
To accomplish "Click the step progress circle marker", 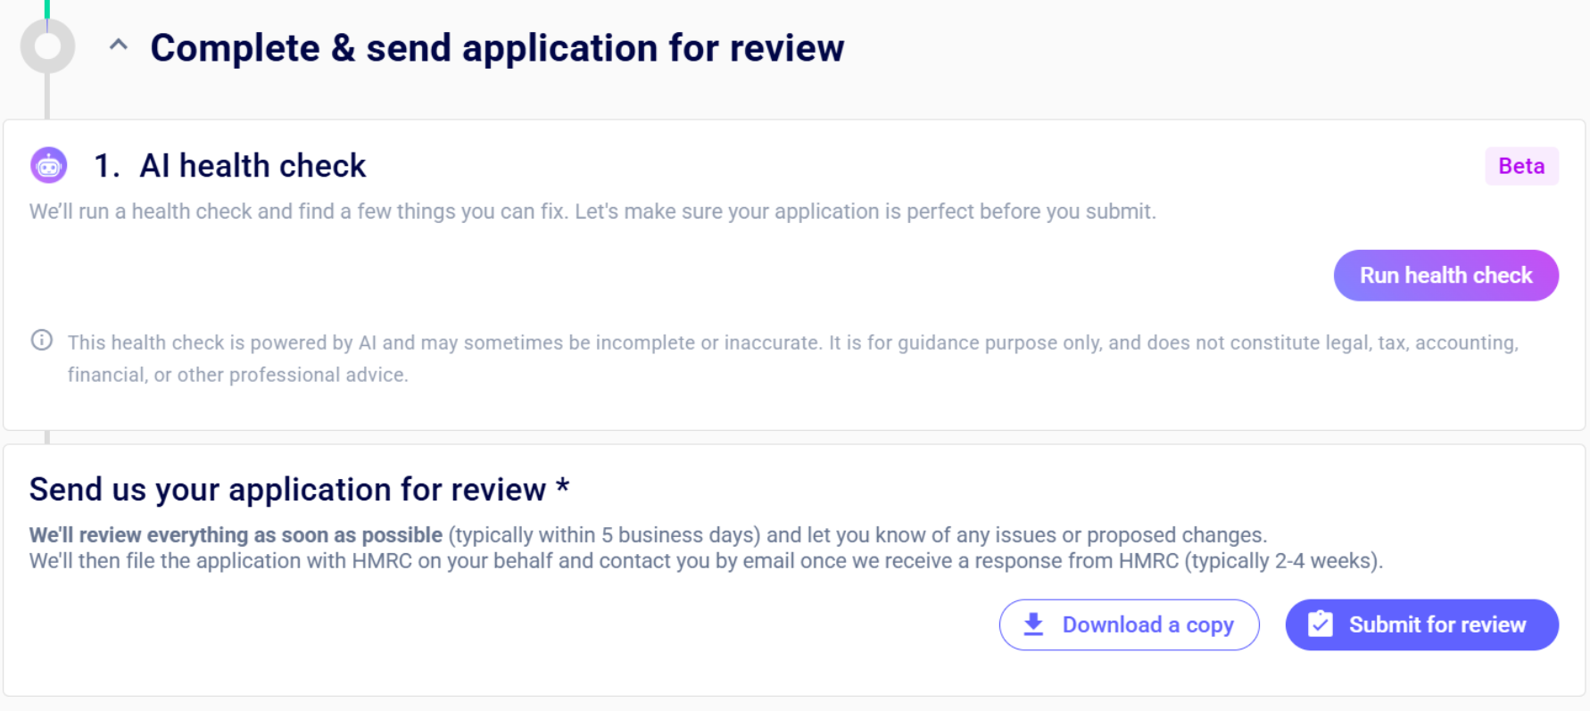I will coord(47,46).
